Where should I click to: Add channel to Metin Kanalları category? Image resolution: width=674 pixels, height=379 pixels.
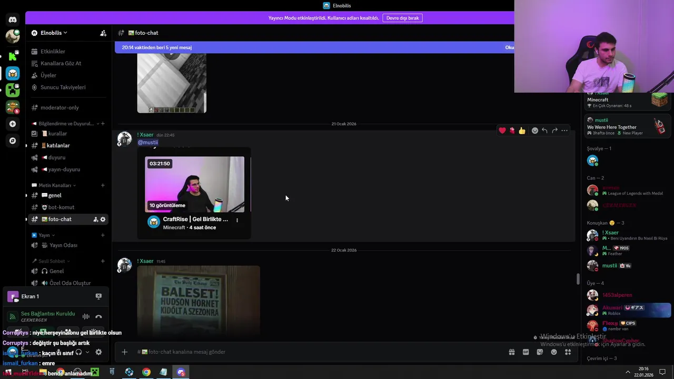[x=103, y=185]
